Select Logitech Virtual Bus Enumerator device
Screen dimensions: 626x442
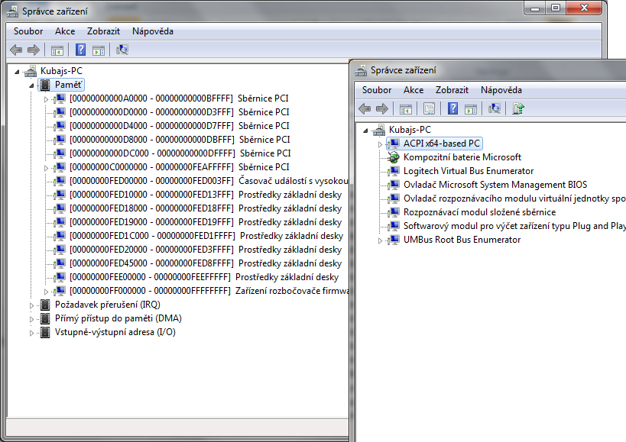coord(468,171)
